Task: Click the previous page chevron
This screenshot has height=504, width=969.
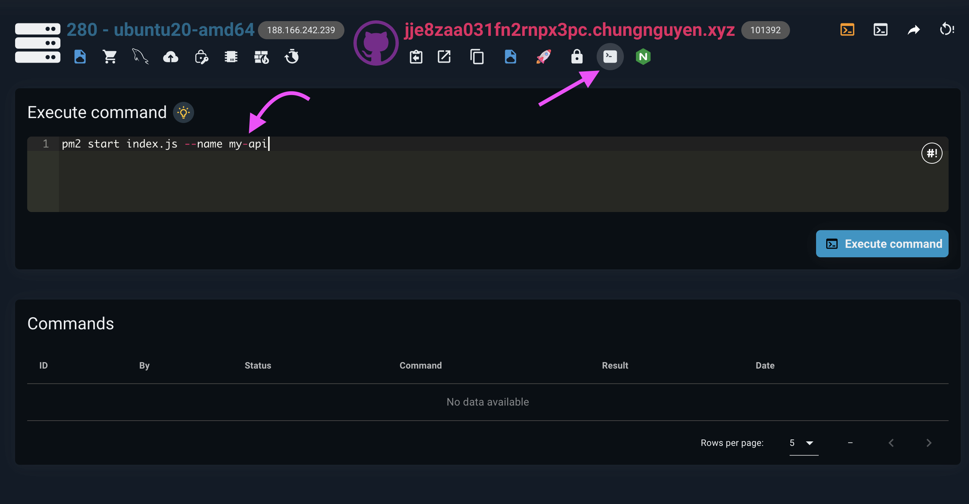Action: pos(891,443)
